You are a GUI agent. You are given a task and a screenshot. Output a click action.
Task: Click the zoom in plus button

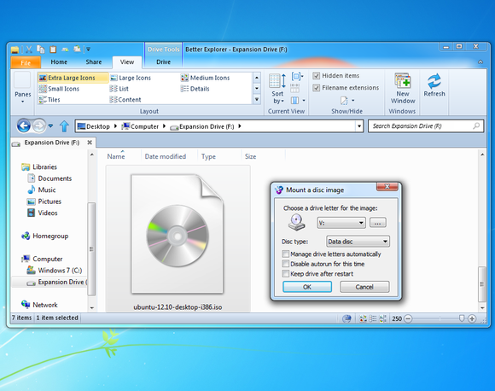click(472, 318)
